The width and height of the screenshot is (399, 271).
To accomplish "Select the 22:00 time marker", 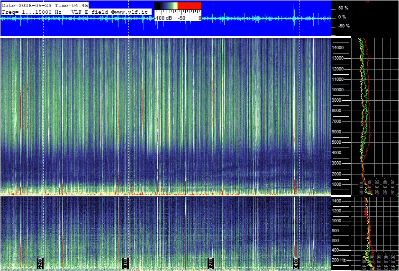I will tap(40, 263).
